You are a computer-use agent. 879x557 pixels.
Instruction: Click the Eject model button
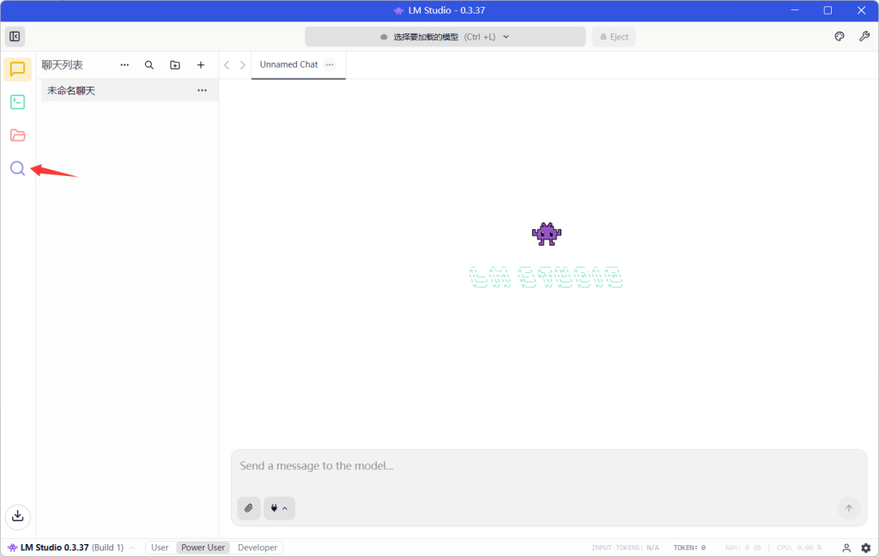point(614,37)
